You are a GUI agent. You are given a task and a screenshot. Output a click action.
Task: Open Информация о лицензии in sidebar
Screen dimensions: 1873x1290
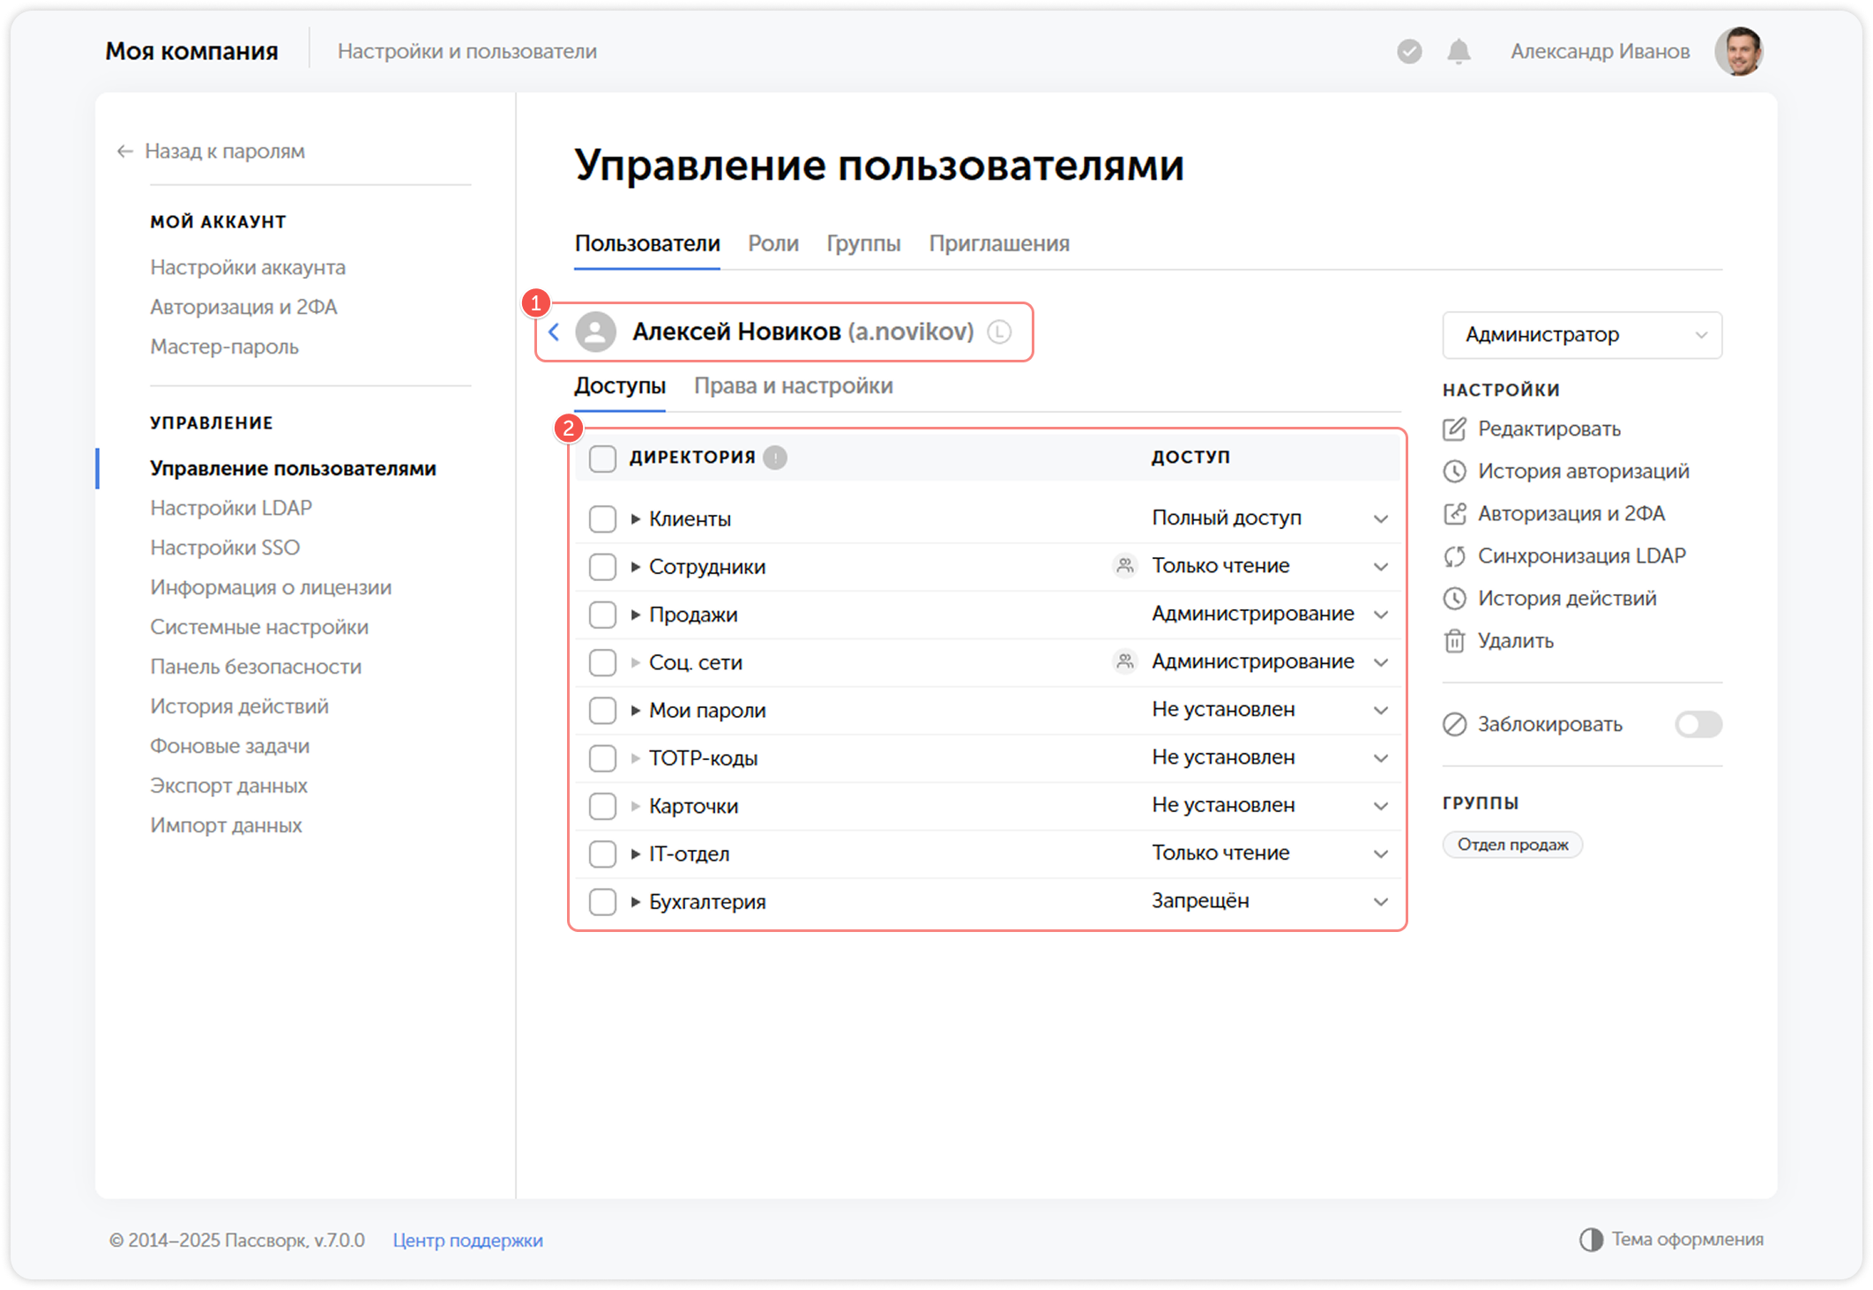pyautogui.click(x=271, y=588)
